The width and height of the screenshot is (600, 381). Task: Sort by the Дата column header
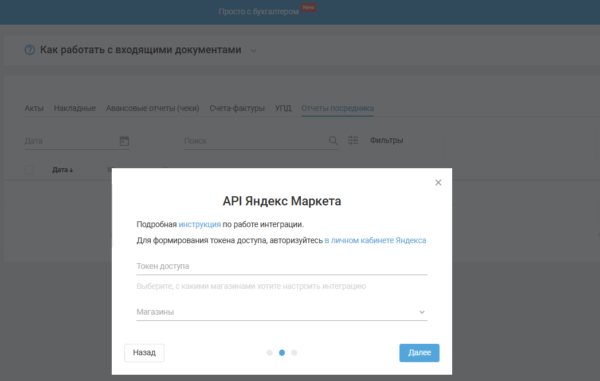(x=62, y=170)
